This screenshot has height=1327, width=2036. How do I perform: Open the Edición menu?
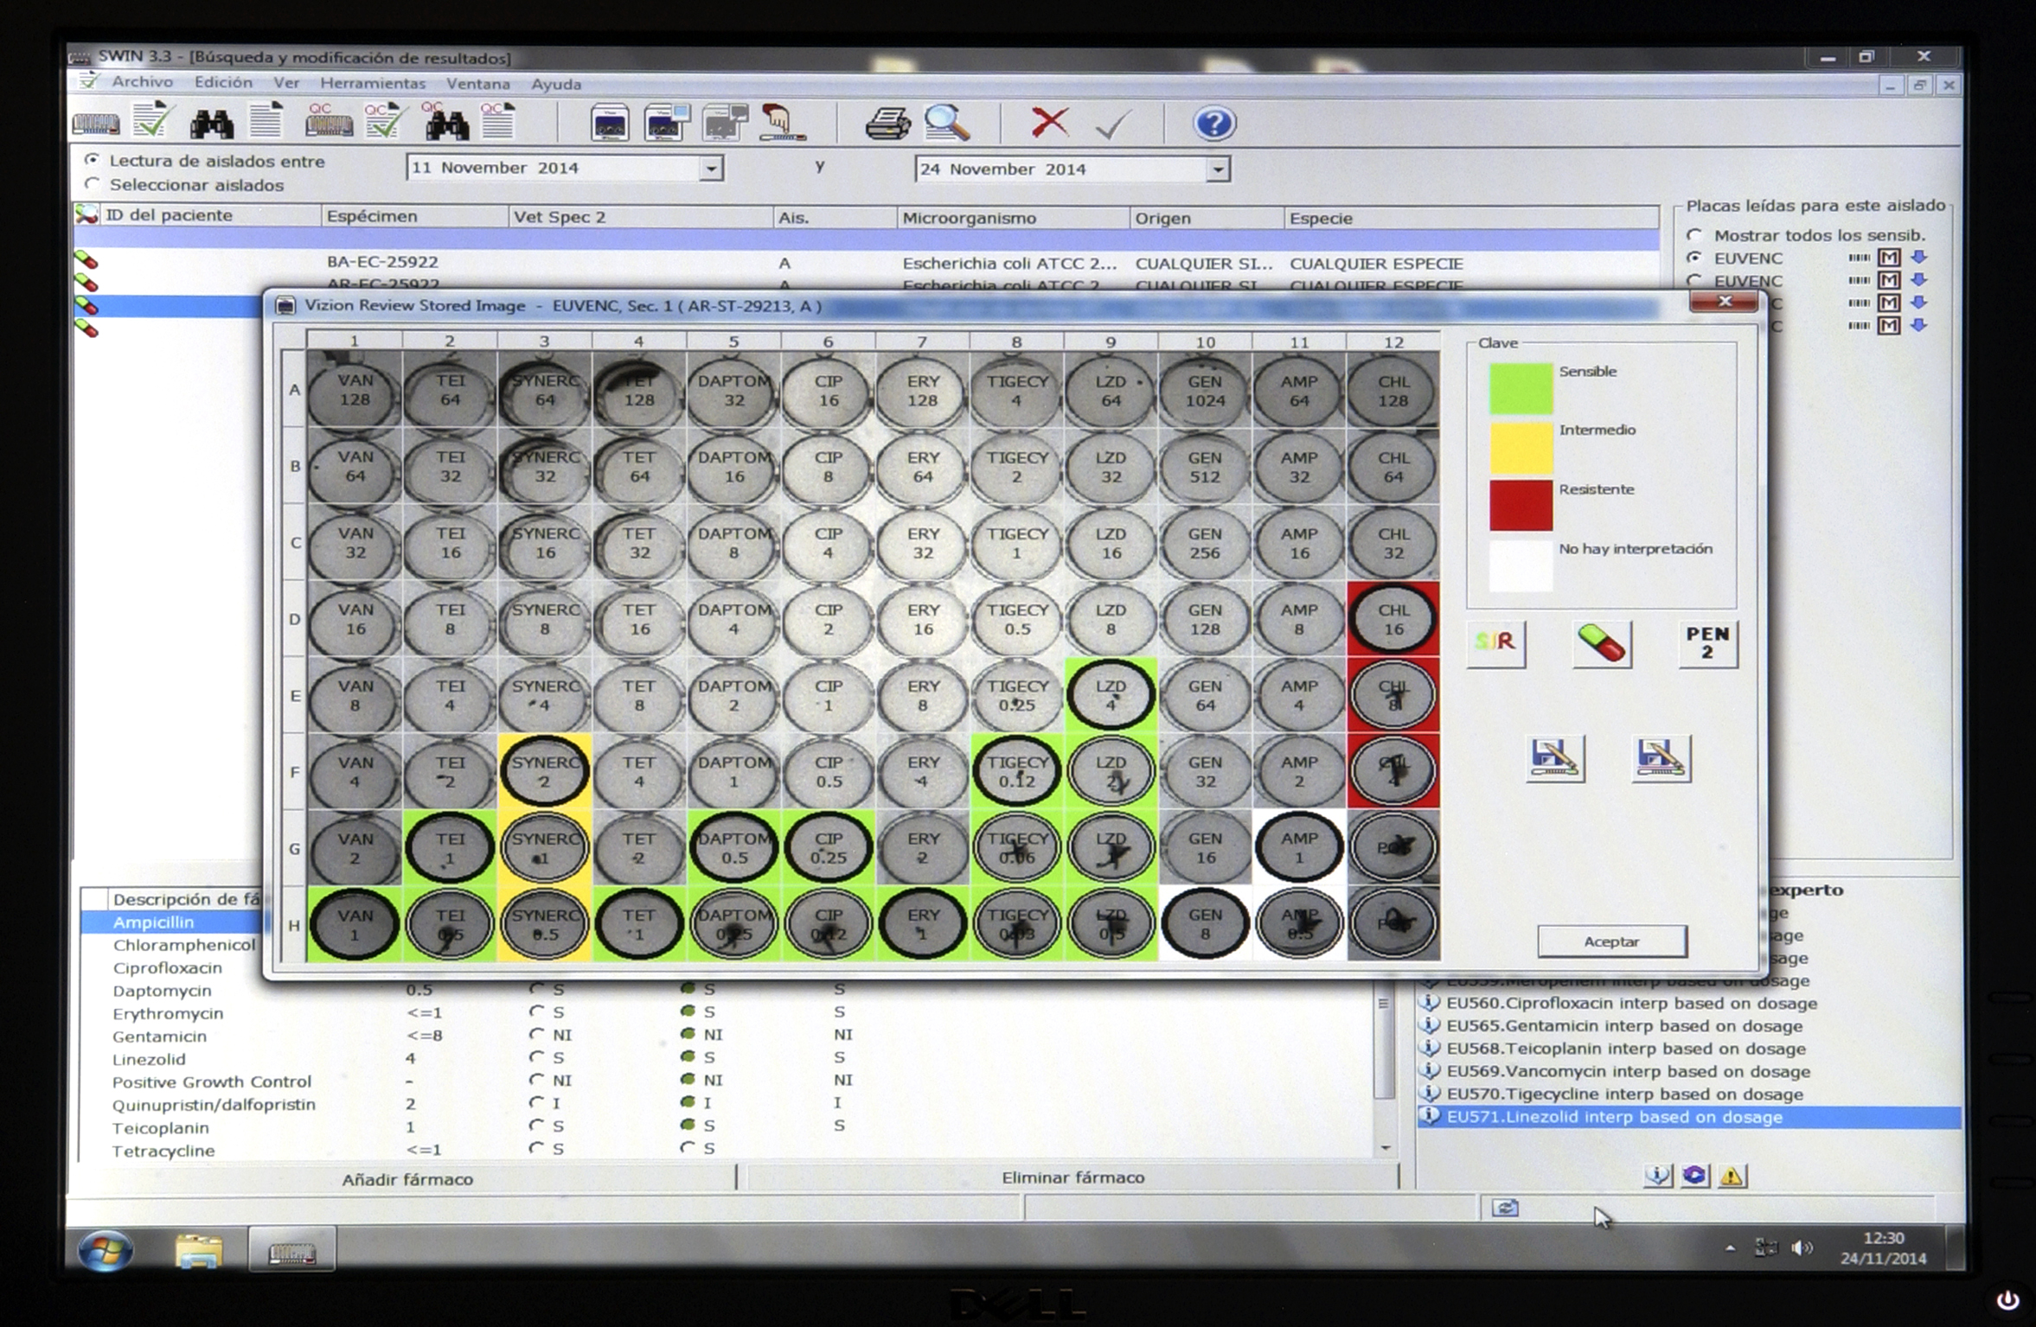pos(223,82)
